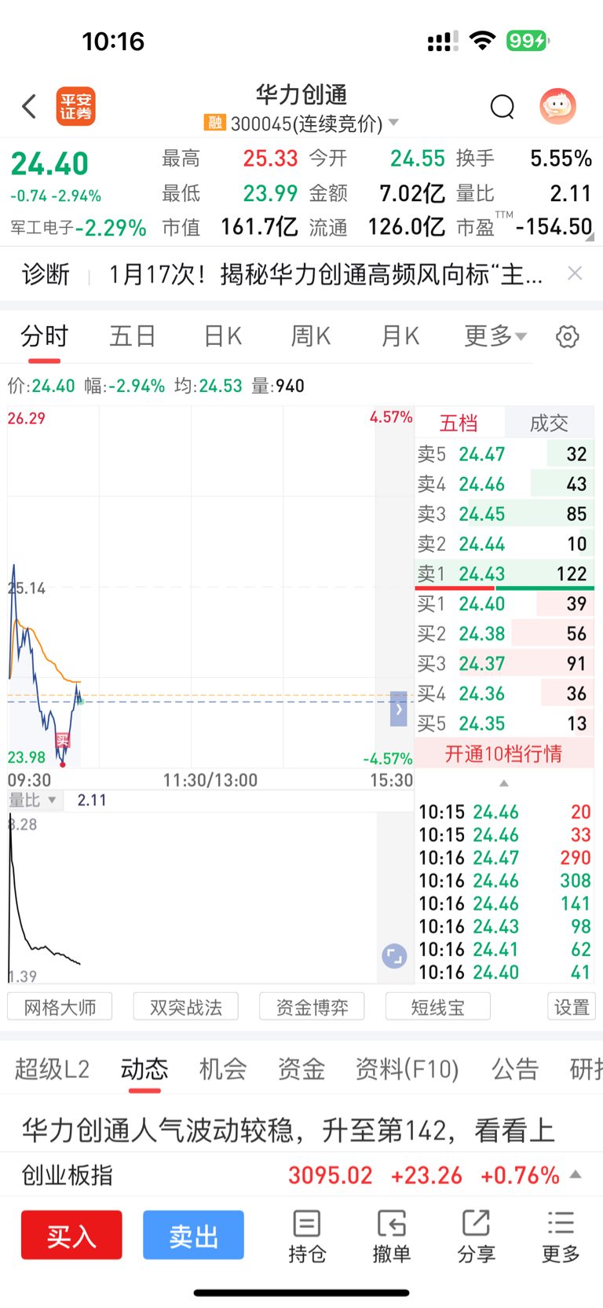Select 卖5 price 24.47 row

(504, 454)
